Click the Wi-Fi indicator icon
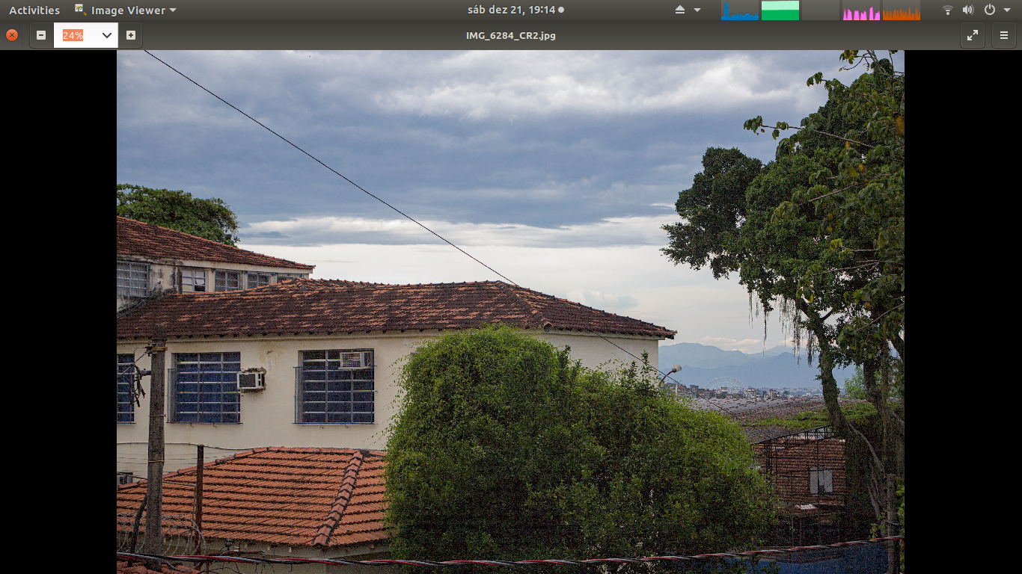 click(948, 10)
